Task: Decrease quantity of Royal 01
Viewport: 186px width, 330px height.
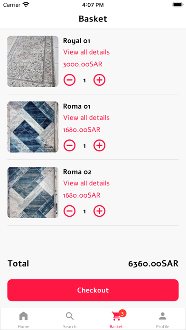Action: pos(70,80)
